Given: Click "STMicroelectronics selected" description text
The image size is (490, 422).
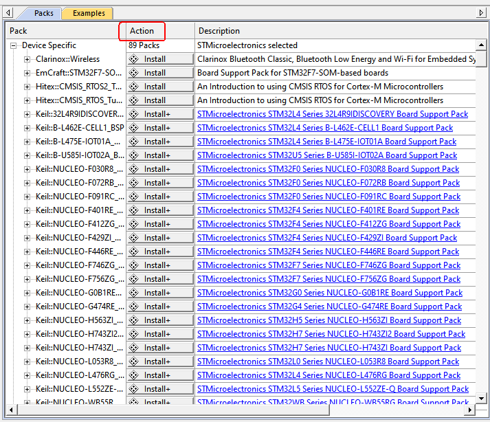Looking at the screenshot, I should 247,45.
